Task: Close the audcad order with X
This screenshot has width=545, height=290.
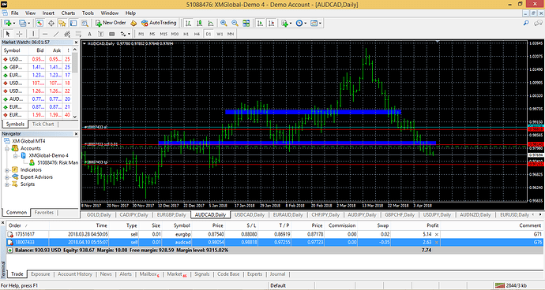Action: coord(436,242)
